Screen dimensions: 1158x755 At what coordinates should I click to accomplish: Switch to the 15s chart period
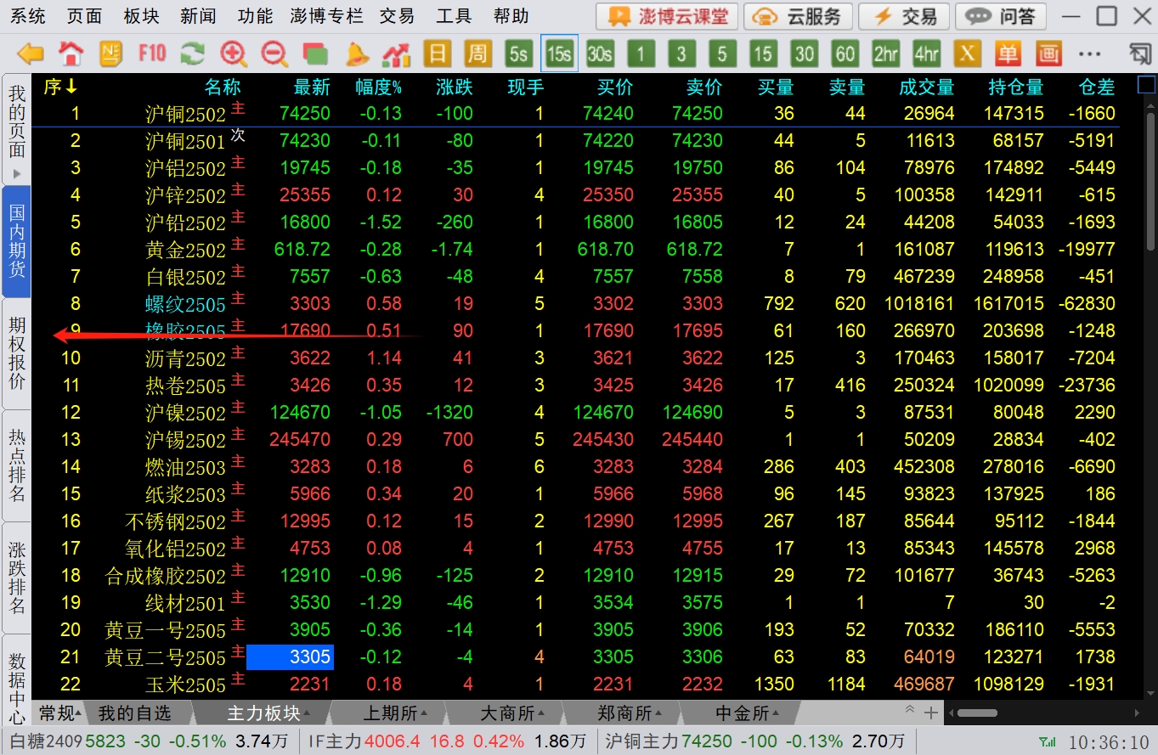point(559,54)
